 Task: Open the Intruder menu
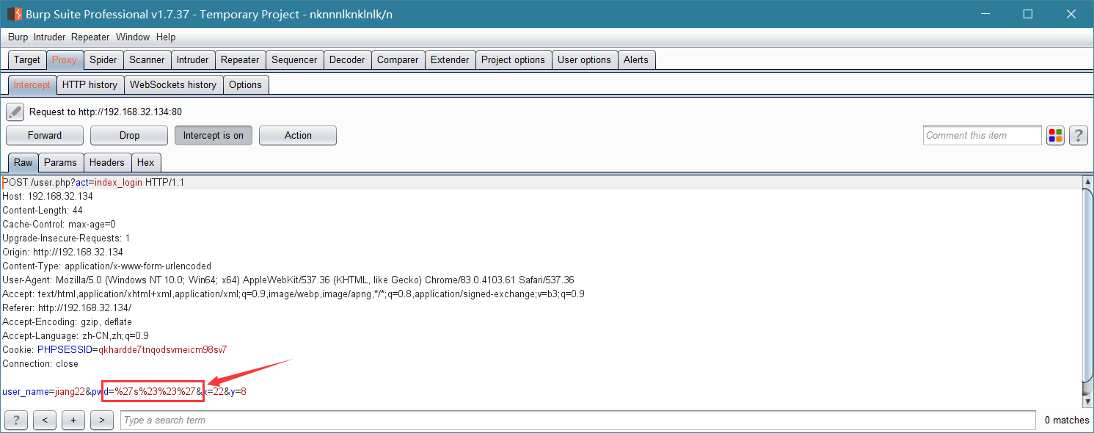click(x=49, y=37)
